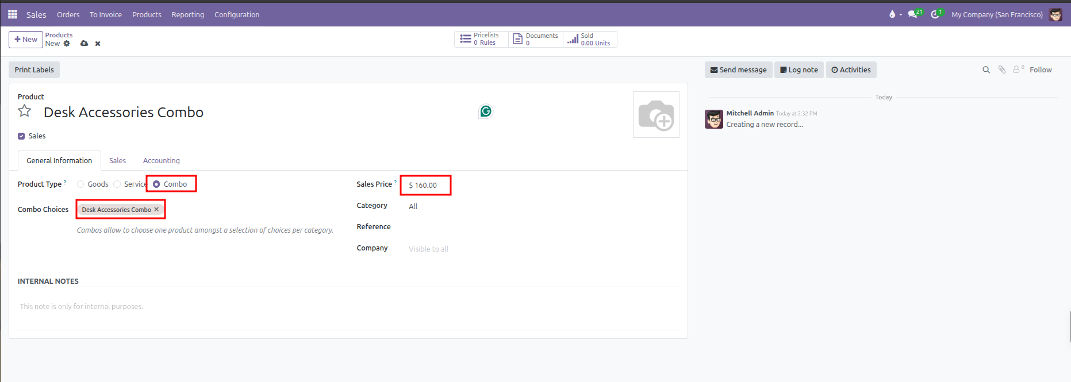The width and height of the screenshot is (1071, 382).
Task: Click the paperclip attachments icon
Action: click(1002, 70)
